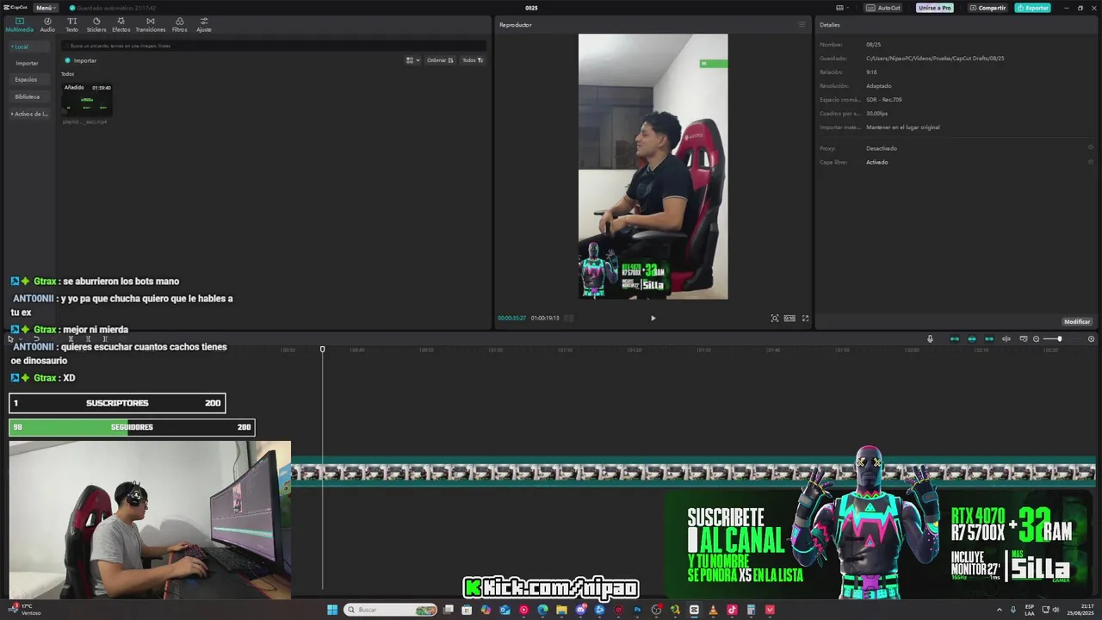Open the Multimedia tab

coord(19,25)
